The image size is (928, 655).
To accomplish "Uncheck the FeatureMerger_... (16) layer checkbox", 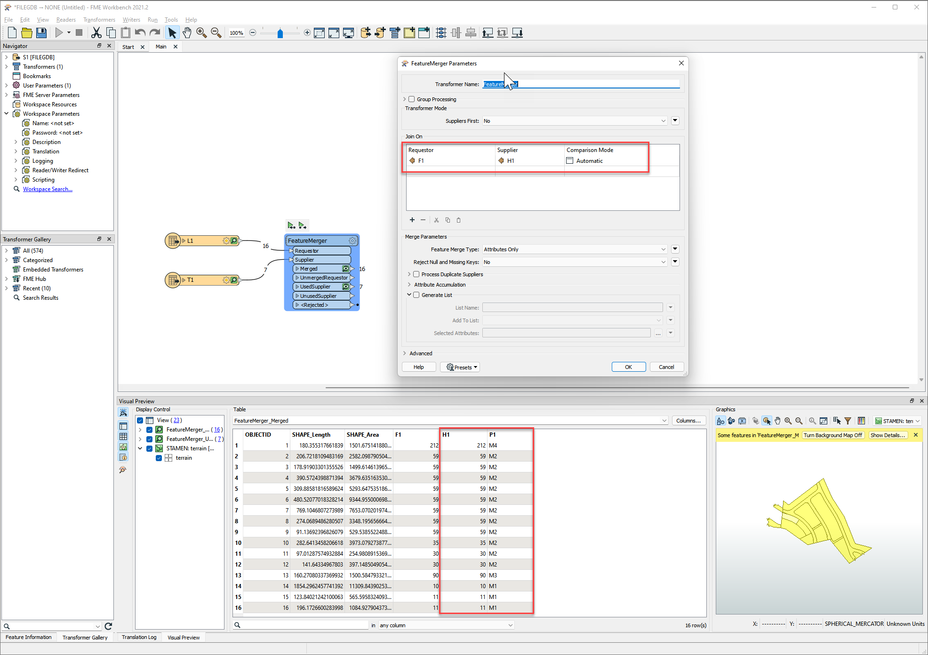I will (150, 430).
